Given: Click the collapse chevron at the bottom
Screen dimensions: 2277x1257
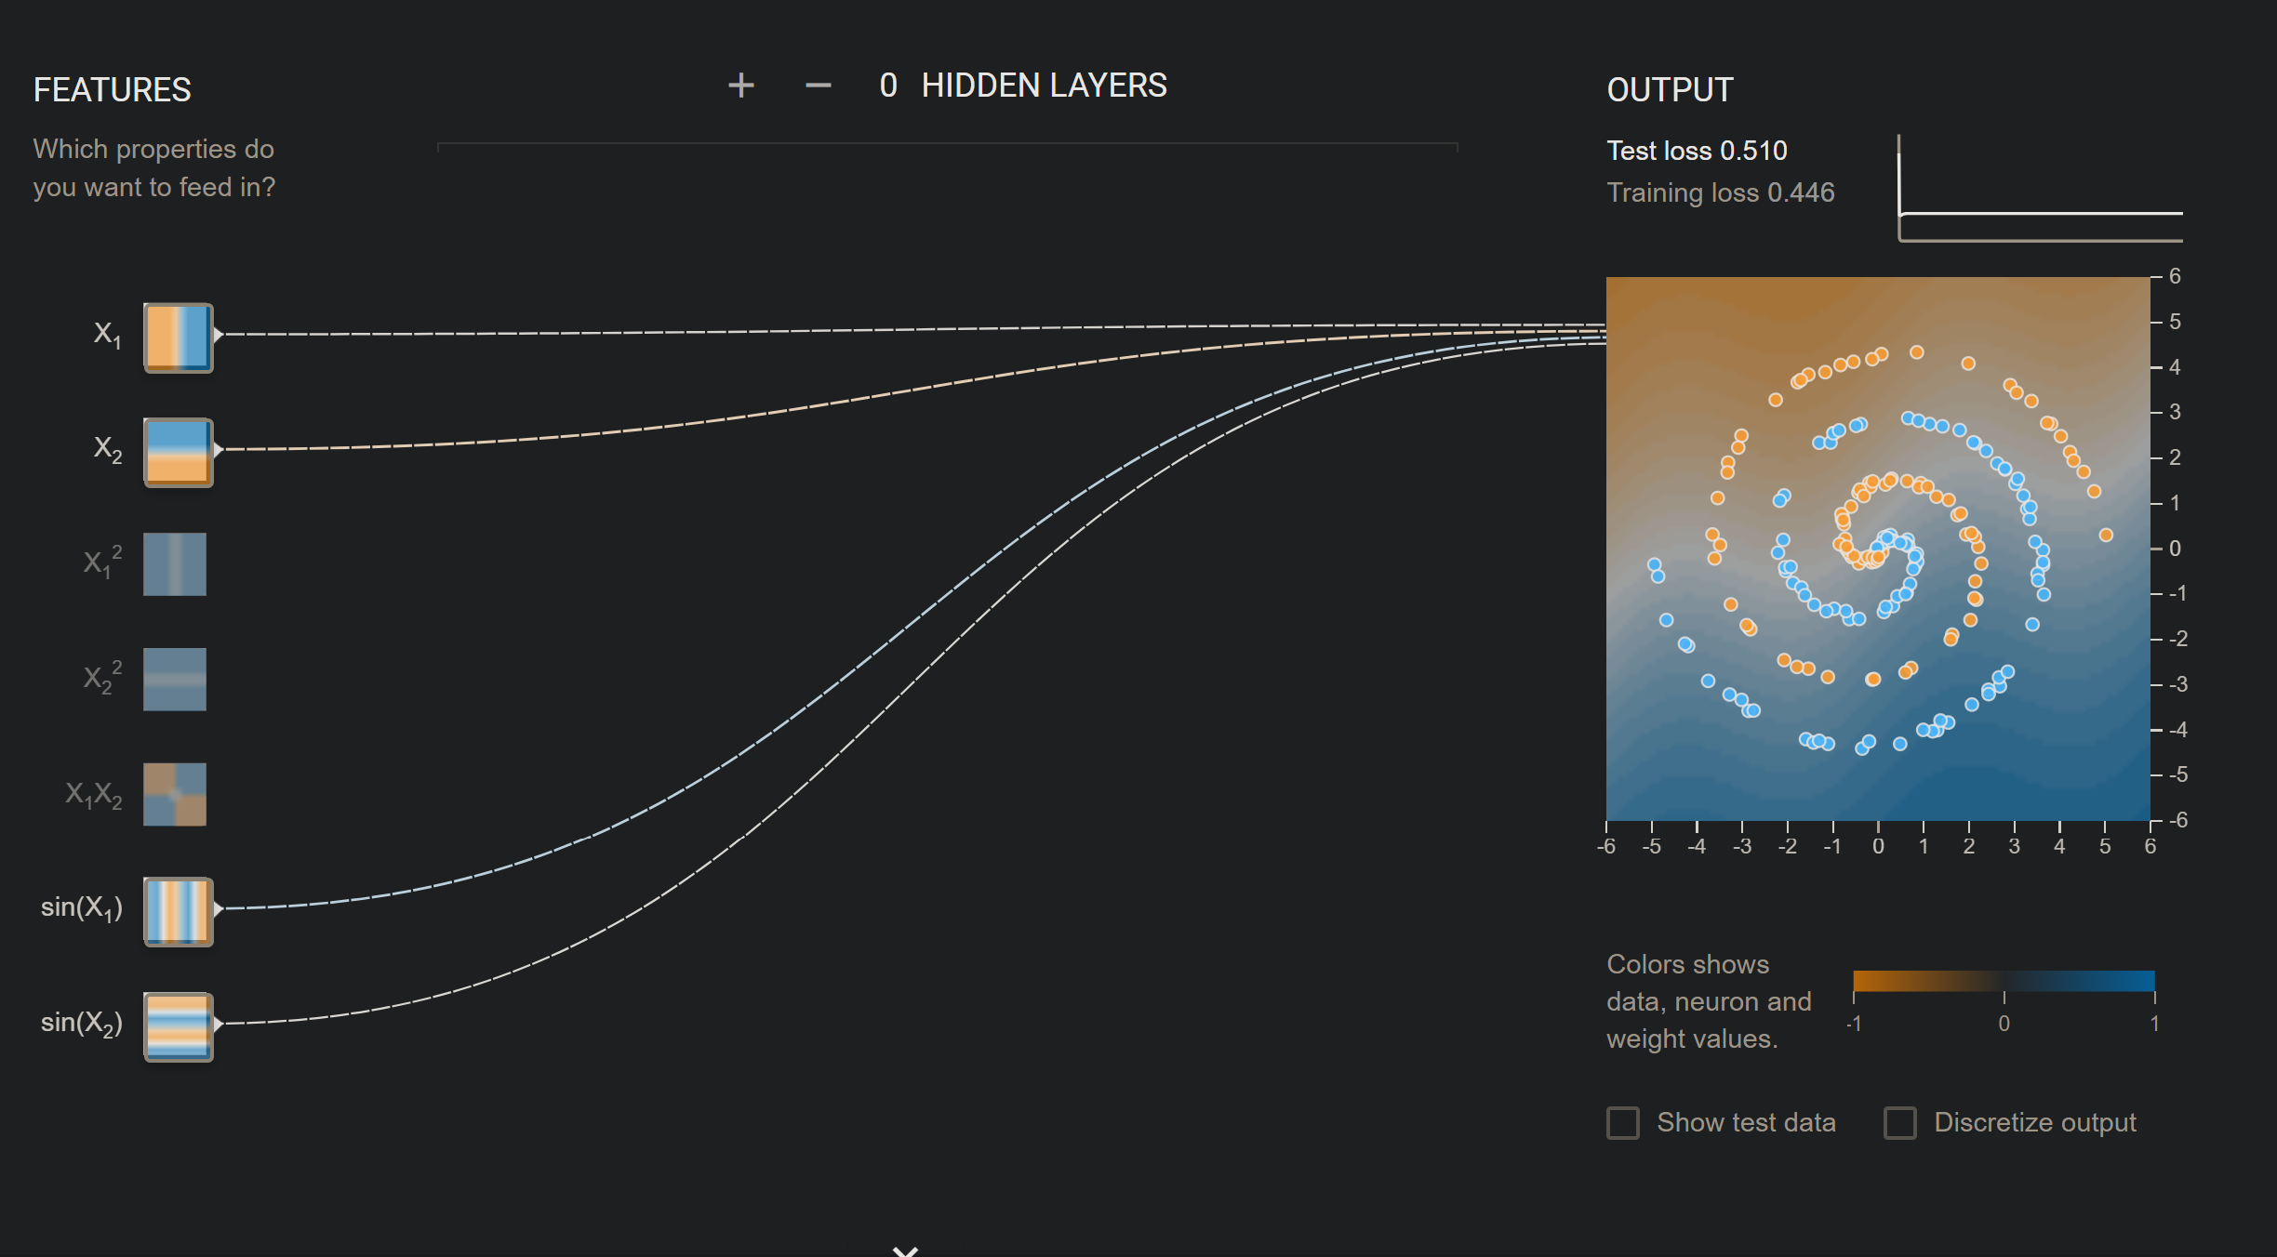Looking at the screenshot, I should [x=905, y=1250].
